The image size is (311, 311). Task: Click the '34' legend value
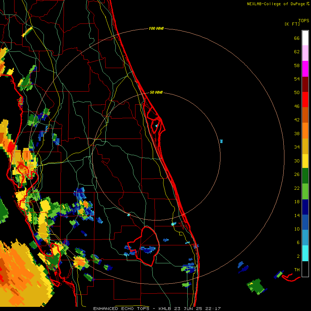click(297, 147)
